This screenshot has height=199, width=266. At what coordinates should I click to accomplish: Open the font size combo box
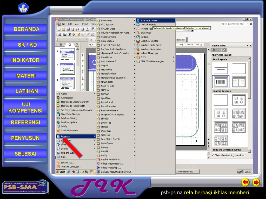point(84,40)
